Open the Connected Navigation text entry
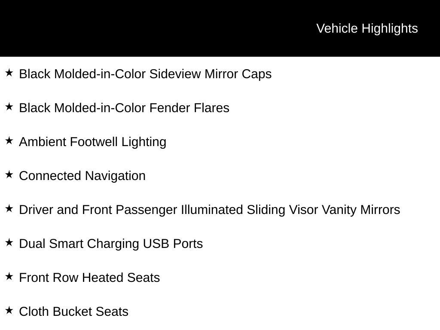 click(82, 176)
